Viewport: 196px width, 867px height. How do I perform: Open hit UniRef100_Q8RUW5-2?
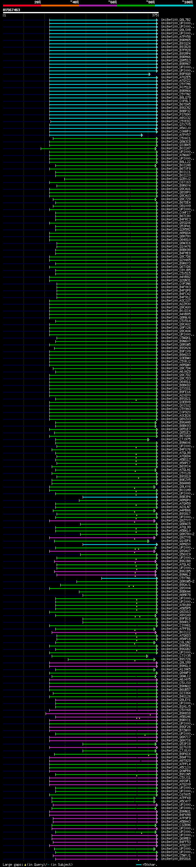pos(178,581)
